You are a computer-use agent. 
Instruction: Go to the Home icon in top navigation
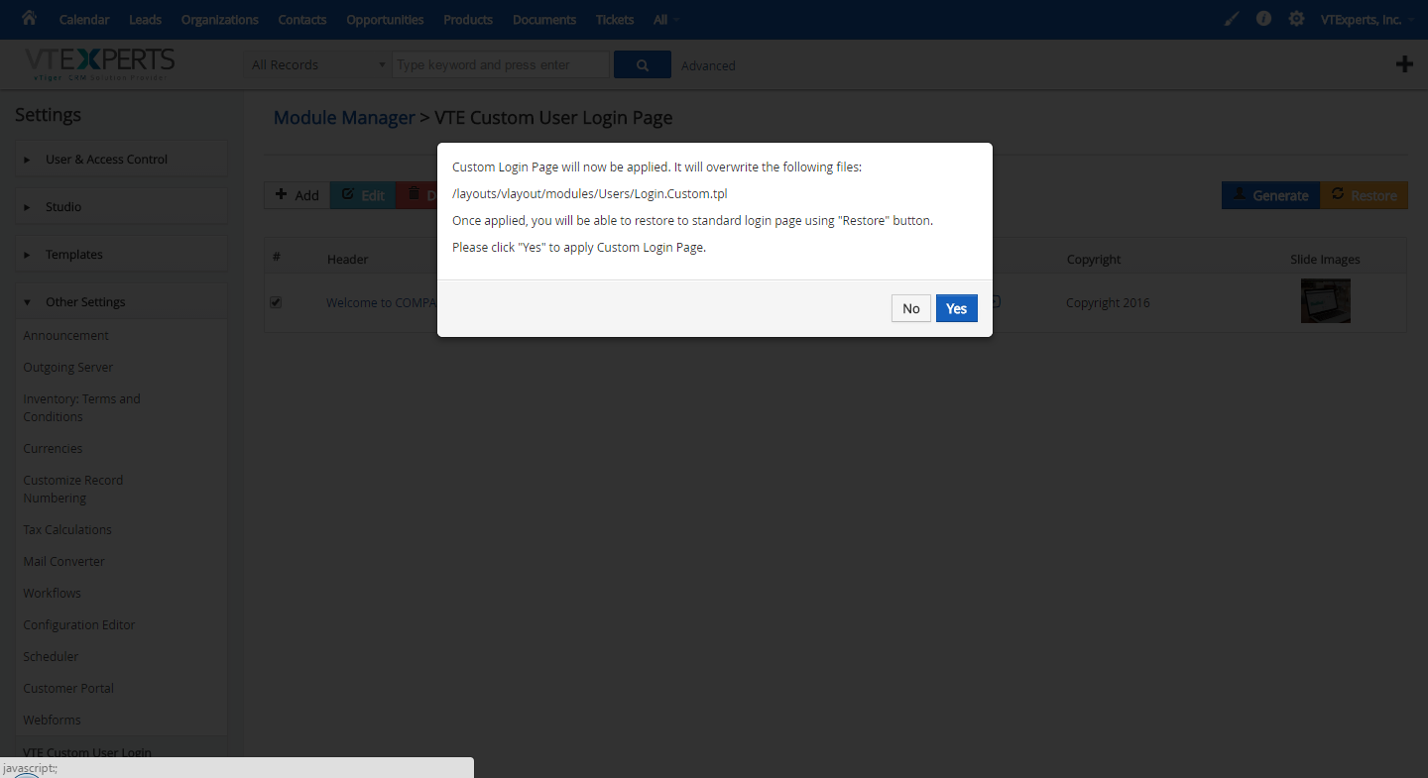tap(29, 18)
